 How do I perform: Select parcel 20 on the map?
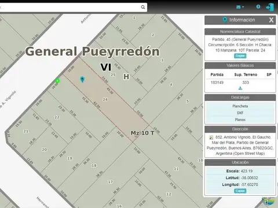click(45, 150)
